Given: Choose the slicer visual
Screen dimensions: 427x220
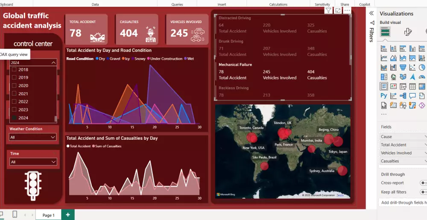Looking at the screenshot, I should [x=403, y=86].
